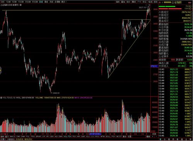Viewport: 193px width, 141px height.
Task: Click the G icon before stock code 999999
Action: [160, 2]
